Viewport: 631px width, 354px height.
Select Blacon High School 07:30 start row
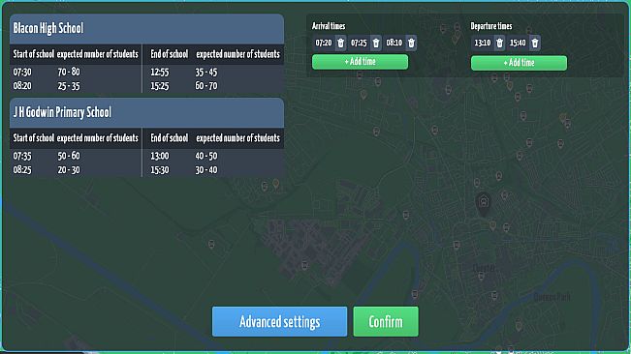(76, 73)
